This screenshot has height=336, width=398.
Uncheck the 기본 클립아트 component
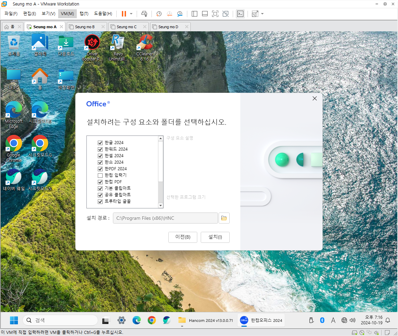100,188
